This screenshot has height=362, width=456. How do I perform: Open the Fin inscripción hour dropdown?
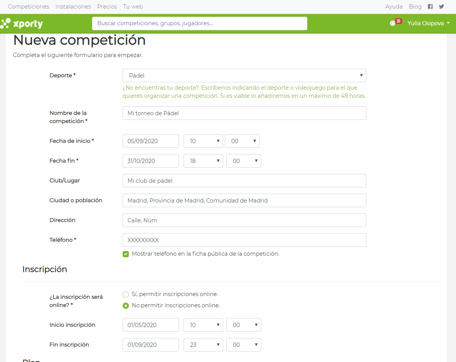[x=203, y=345]
